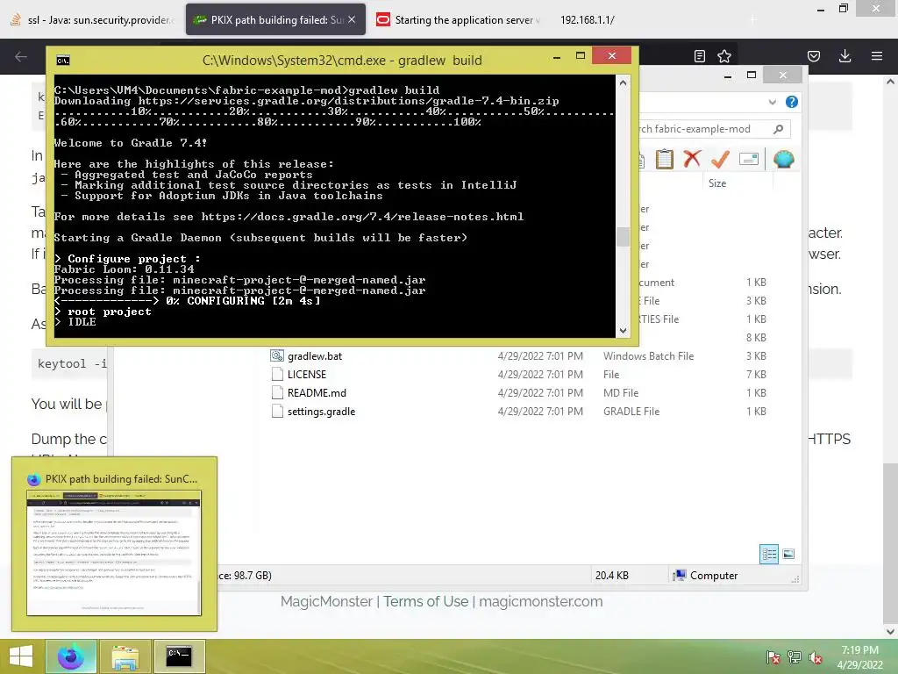This screenshot has width=898, height=674.
Task: Click the 'Terms of Use' footer link
Action: pos(425,601)
